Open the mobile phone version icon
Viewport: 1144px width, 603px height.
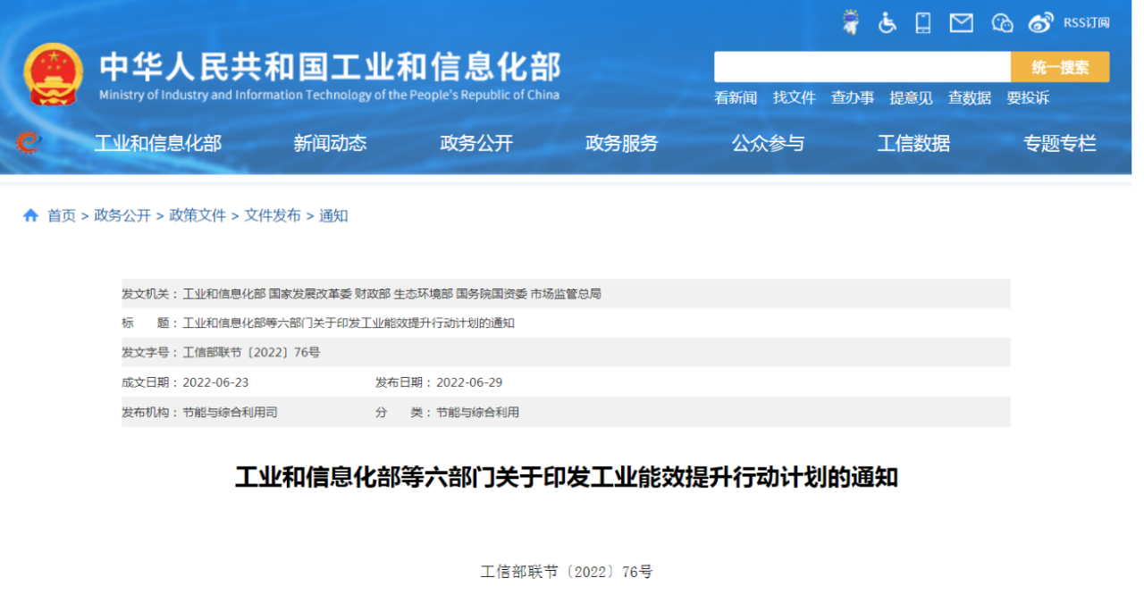point(923,22)
